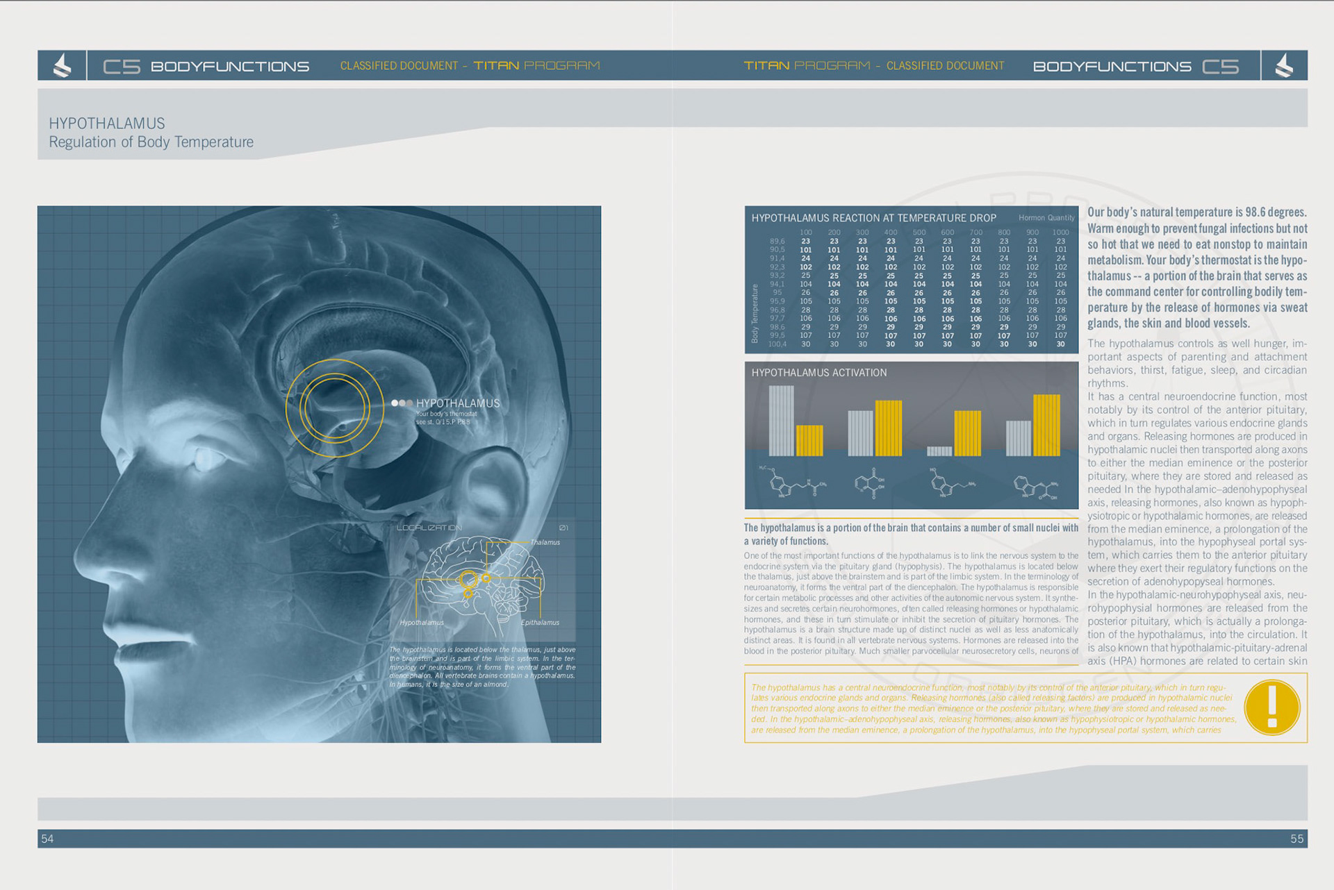This screenshot has height=890, width=1334.
Task: Click the page number 54
Action: click(x=47, y=839)
